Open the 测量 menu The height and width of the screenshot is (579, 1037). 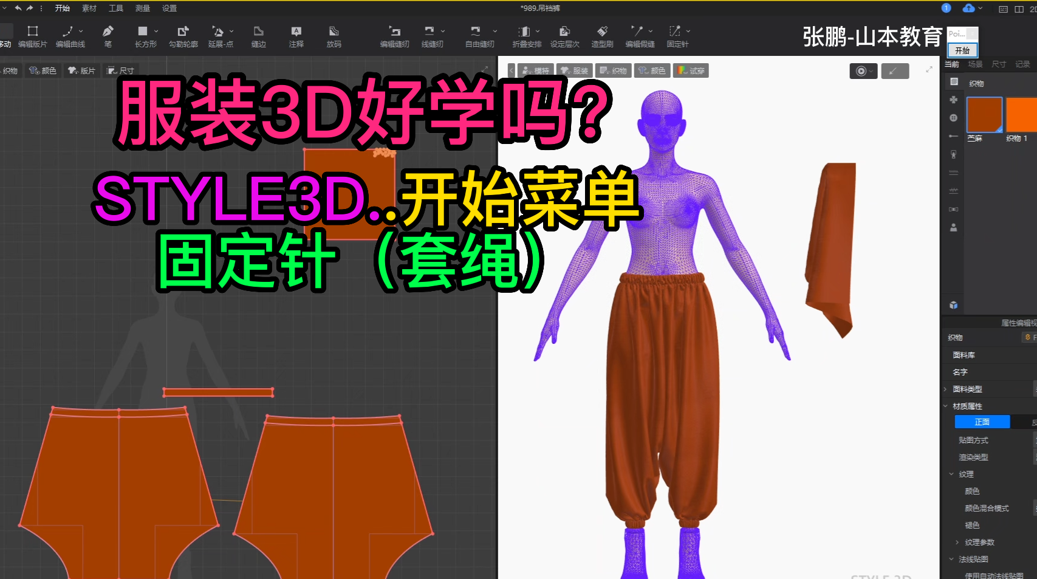(x=143, y=9)
